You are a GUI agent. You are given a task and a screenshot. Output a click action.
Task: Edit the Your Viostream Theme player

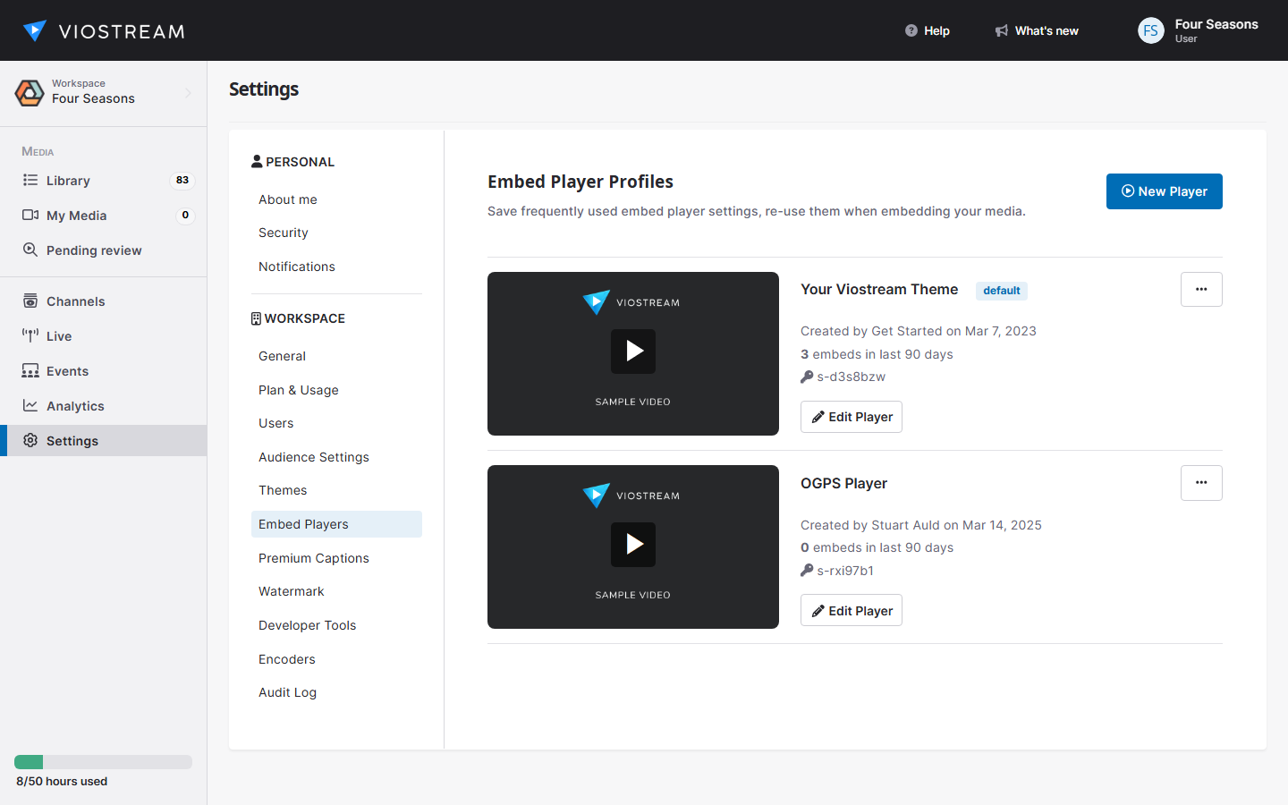852,417
